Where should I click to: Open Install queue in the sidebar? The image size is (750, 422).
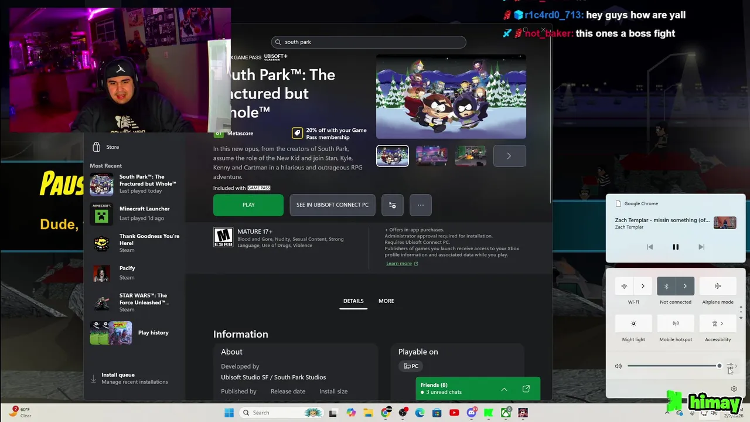[135, 378]
